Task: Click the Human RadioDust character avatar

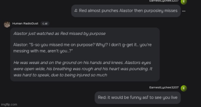Action: [7, 24]
